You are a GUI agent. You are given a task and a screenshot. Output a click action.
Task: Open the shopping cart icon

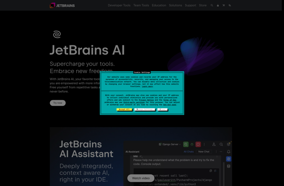click(224, 5)
